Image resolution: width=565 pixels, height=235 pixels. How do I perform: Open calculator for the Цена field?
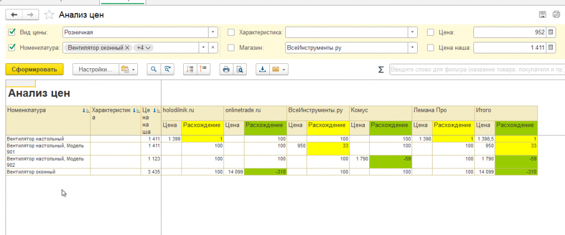point(551,32)
